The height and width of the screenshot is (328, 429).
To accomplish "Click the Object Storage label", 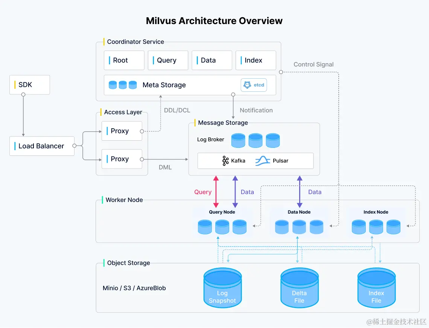I will coord(129,263).
